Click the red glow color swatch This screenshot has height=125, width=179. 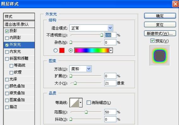(x=62, y=50)
